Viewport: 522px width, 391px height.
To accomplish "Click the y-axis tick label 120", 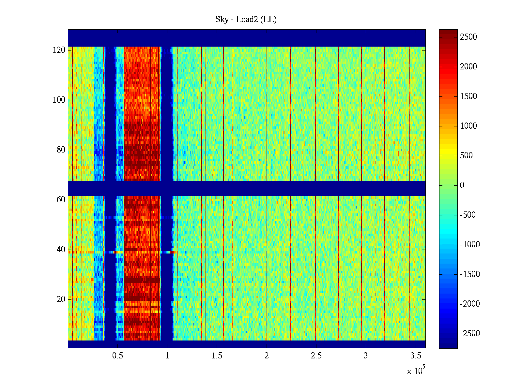I will 59,50.
